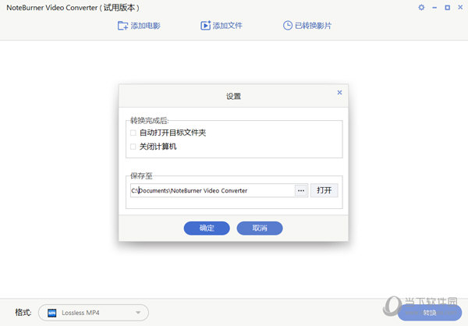Open the settings gear in title bar
The image size is (468, 326).
point(421,8)
